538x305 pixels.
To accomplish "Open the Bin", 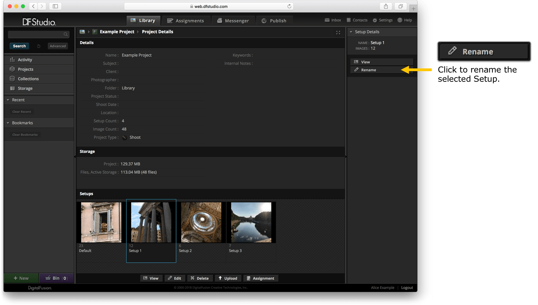I will (x=57, y=278).
